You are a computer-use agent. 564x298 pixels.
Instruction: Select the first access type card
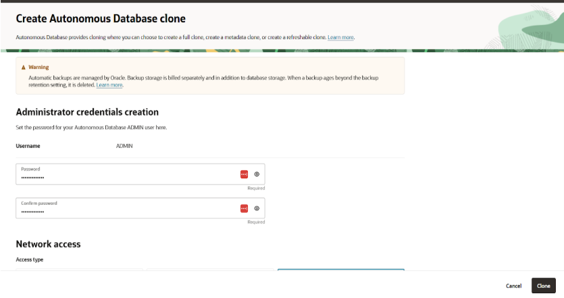[x=79, y=270]
